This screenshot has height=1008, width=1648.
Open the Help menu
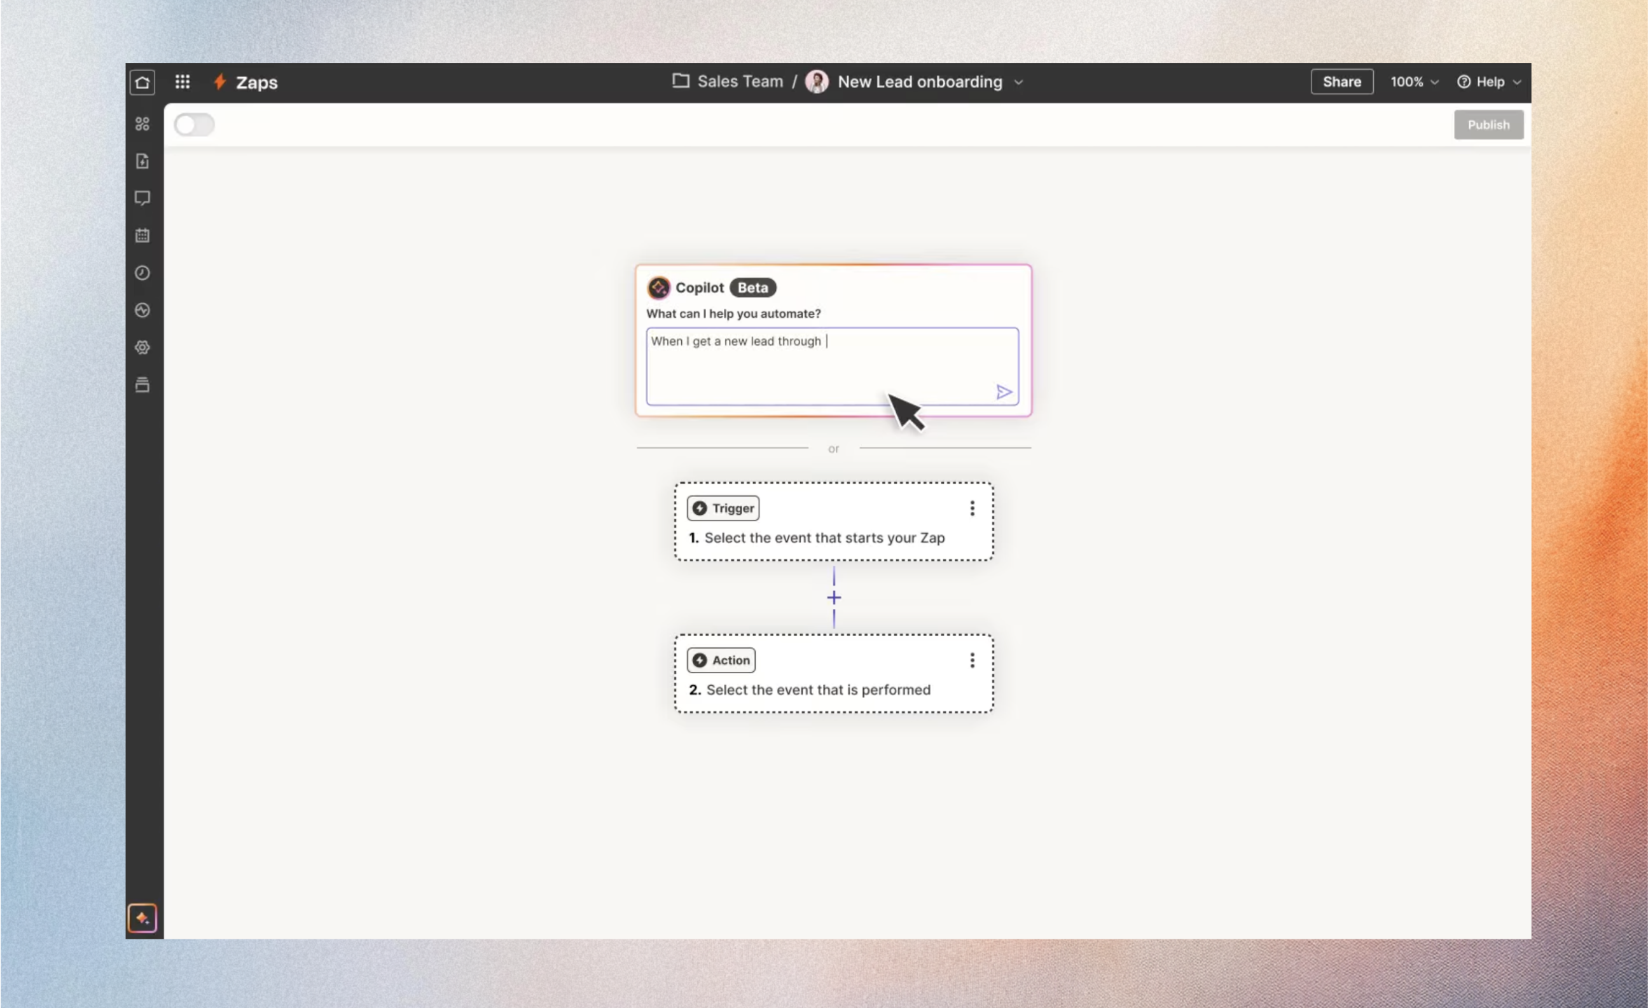click(1489, 81)
